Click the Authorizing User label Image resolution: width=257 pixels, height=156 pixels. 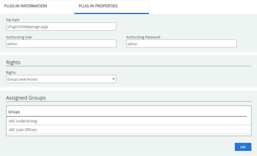click(19, 37)
